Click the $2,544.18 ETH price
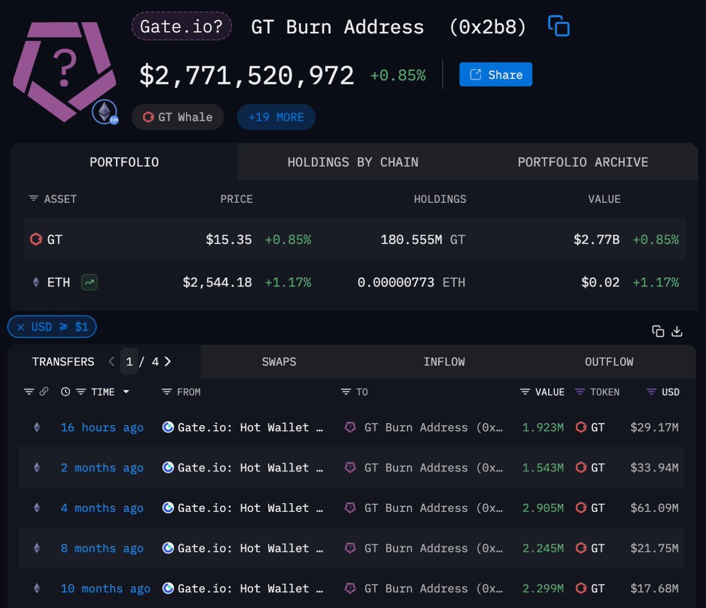The image size is (706, 608). coord(217,283)
